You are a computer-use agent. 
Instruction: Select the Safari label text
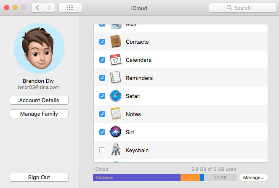coord(133,96)
